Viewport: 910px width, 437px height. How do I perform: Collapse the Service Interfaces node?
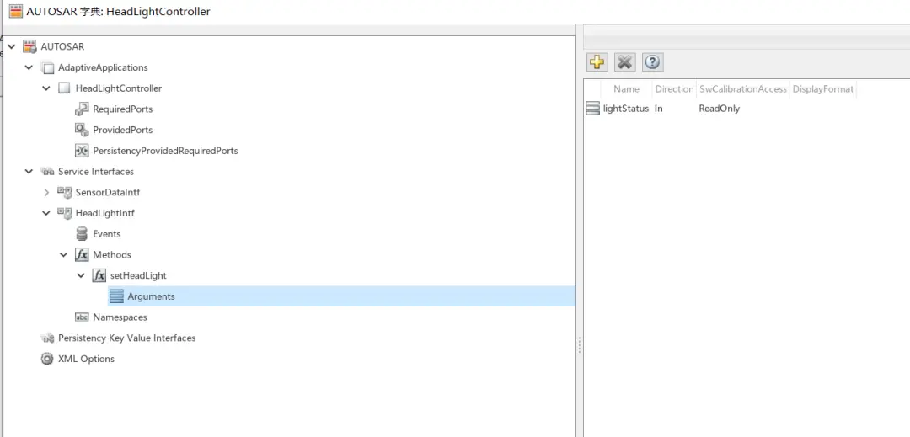coord(29,172)
